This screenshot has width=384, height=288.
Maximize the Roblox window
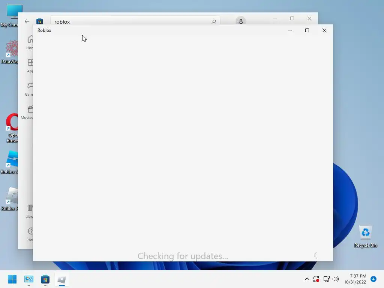click(307, 30)
